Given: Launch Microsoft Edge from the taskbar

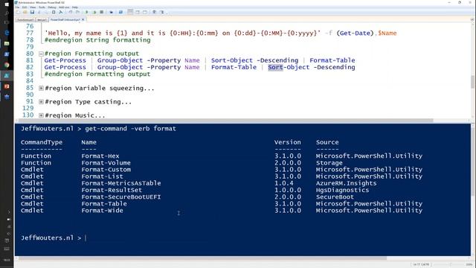Looking at the screenshot, I should (7, 33).
